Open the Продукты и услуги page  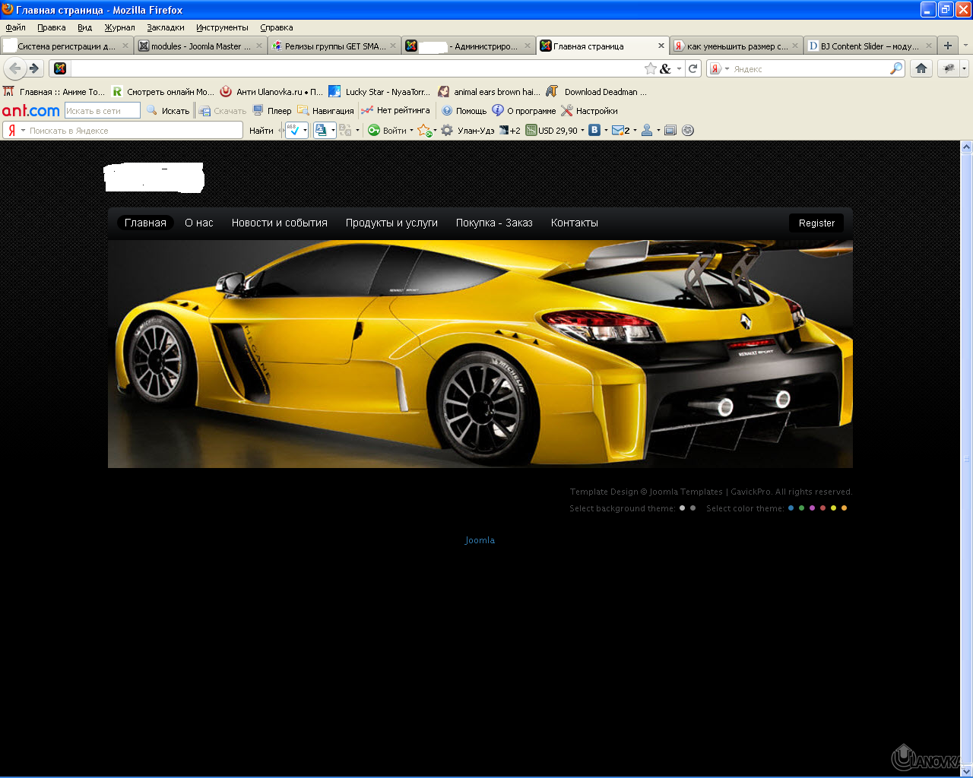391,223
